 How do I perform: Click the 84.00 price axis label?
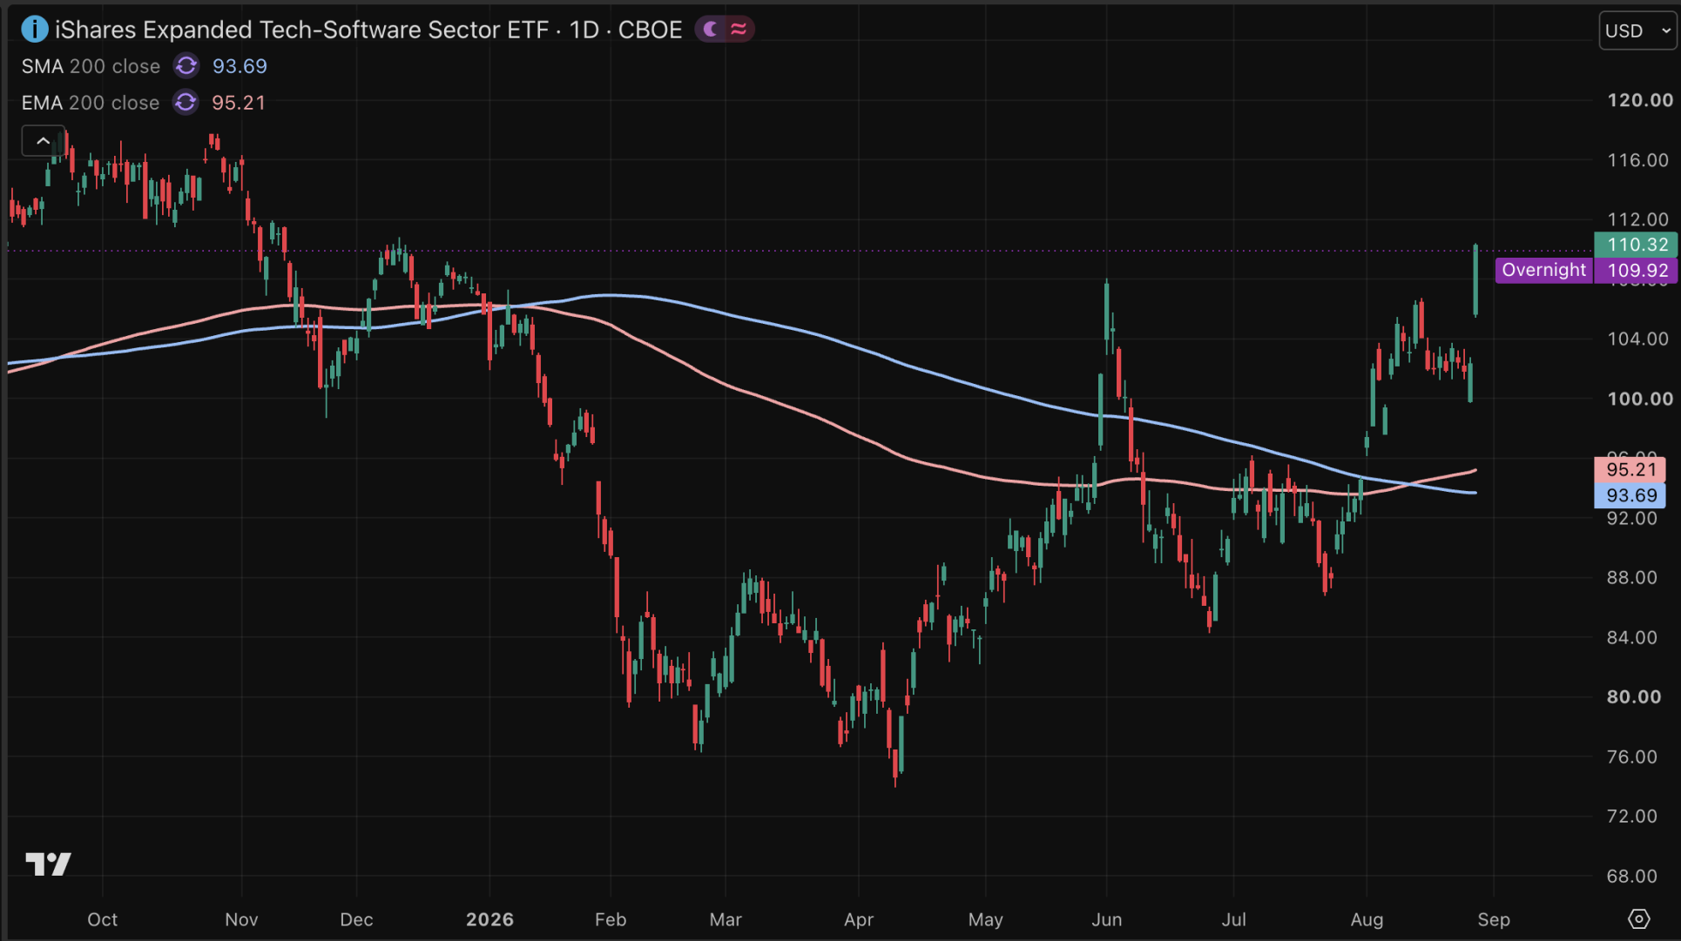(x=1631, y=638)
